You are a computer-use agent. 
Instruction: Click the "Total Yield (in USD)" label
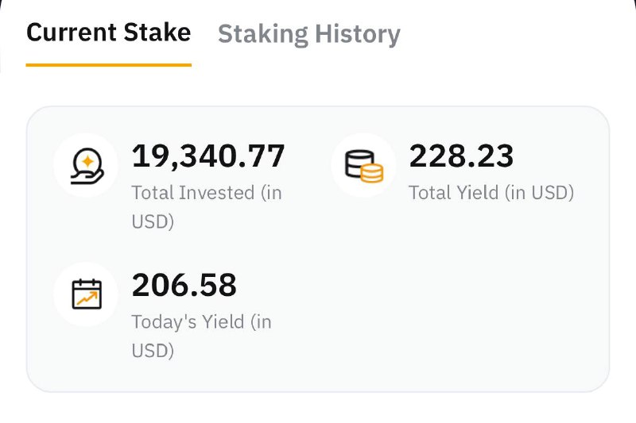click(491, 192)
